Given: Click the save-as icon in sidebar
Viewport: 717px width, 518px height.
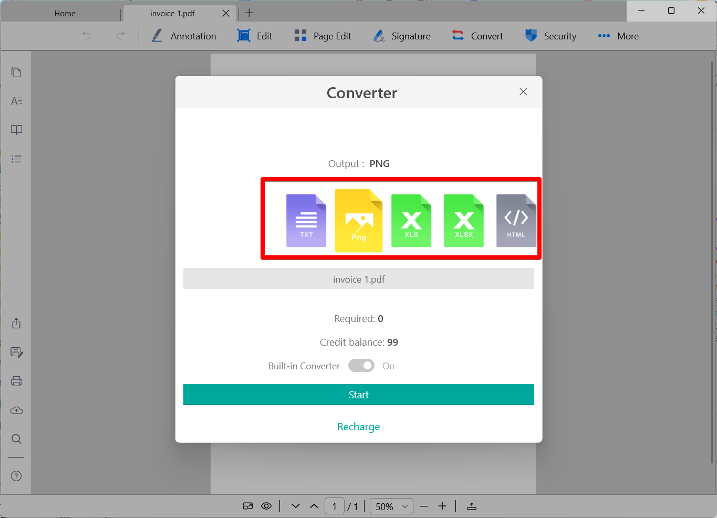Looking at the screenshot, I should [x=16, y=352].
